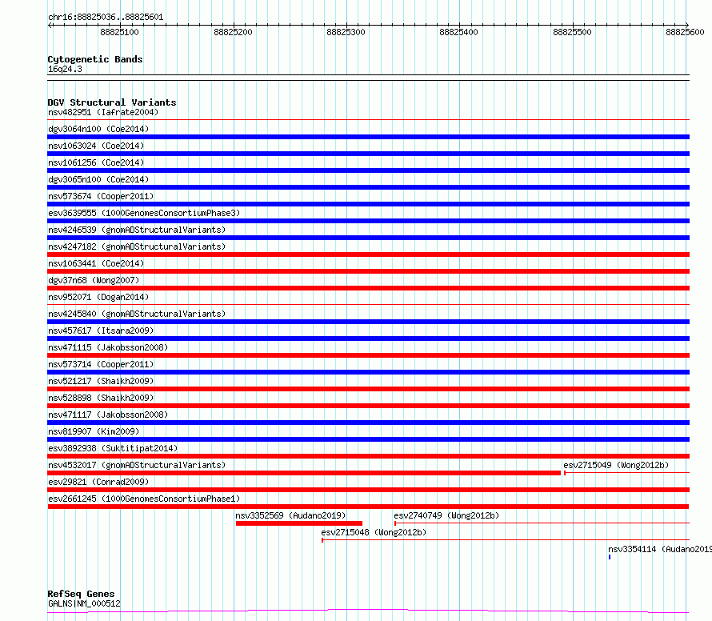Image resolution: width=712 pixels, height=621 pixels.
Task: Open gene GALNS|NM_000512
Action: (84, 603)
